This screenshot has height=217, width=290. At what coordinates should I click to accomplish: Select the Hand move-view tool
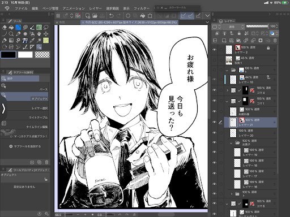pyautogui.click(x=39, y=34)
